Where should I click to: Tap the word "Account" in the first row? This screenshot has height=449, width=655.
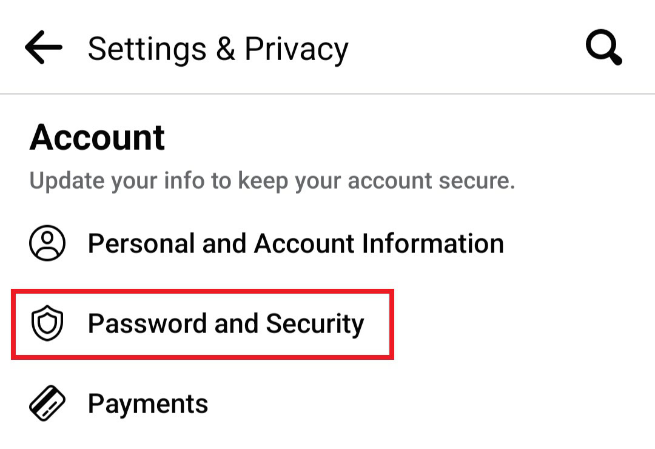304,243
